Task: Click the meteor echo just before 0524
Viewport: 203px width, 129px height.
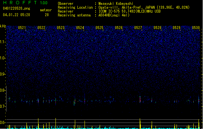Action: pos(75,102)
